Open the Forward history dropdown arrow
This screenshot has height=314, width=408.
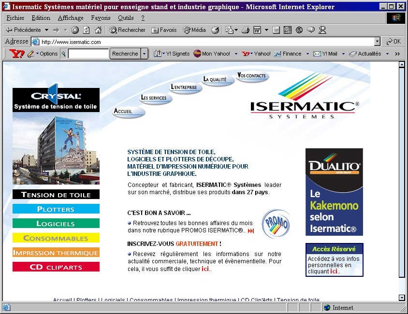(x=65, y=30)
